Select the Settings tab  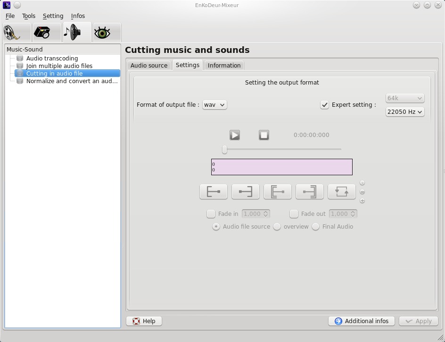coord(188,65)
